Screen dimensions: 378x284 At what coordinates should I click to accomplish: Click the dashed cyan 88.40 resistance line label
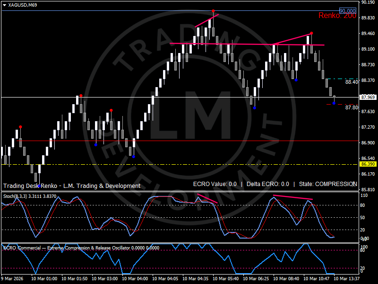(352, 81)
